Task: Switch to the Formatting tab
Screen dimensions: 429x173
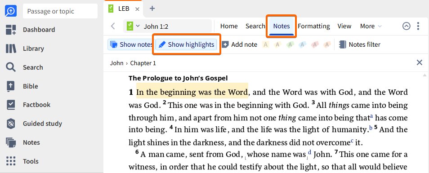Action: pyautogui.click(x=314, y=26)
